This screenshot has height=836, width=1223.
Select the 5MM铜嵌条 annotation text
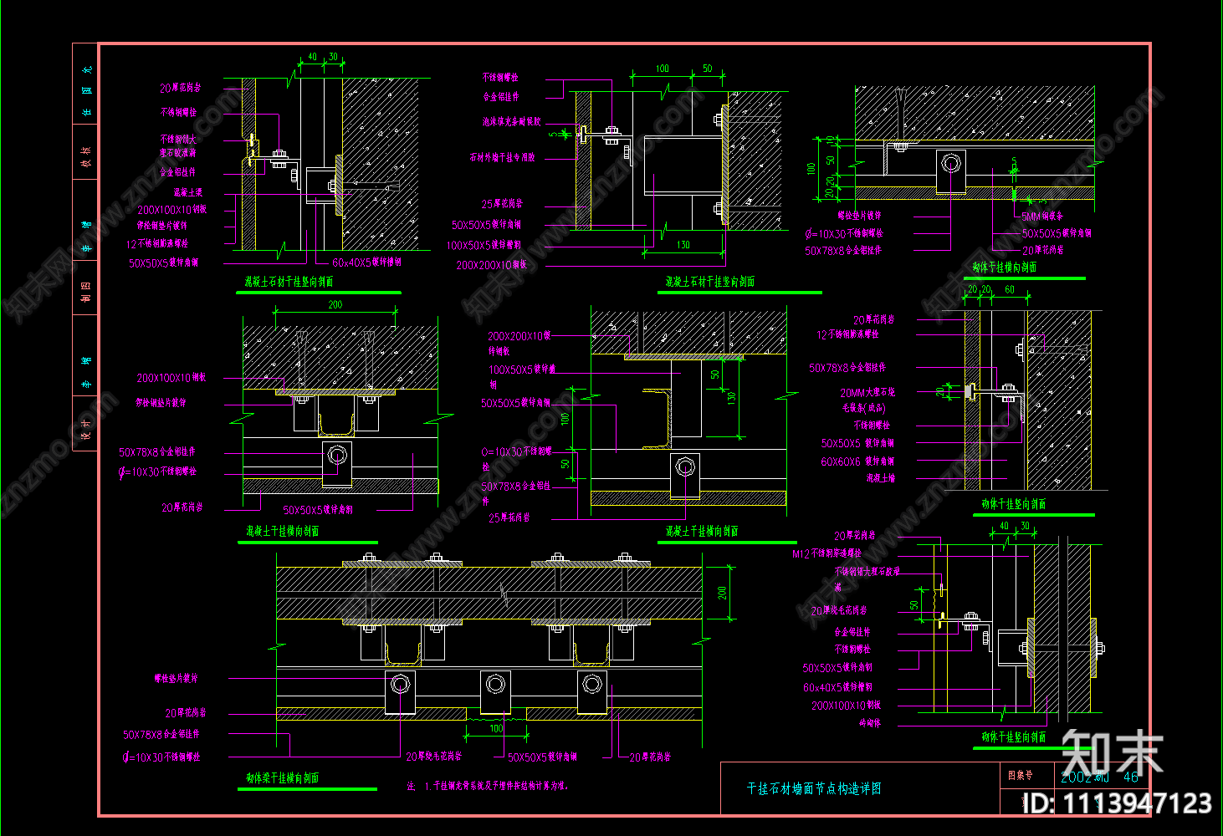[1042, 217]
